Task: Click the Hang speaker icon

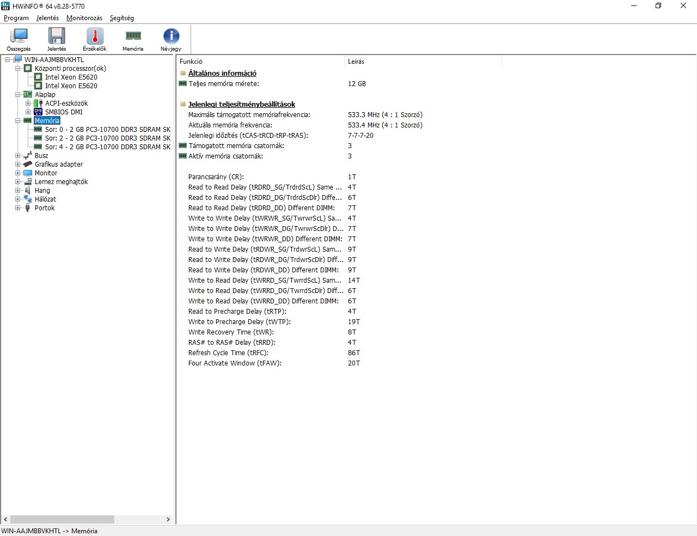Action: (28, 190)
